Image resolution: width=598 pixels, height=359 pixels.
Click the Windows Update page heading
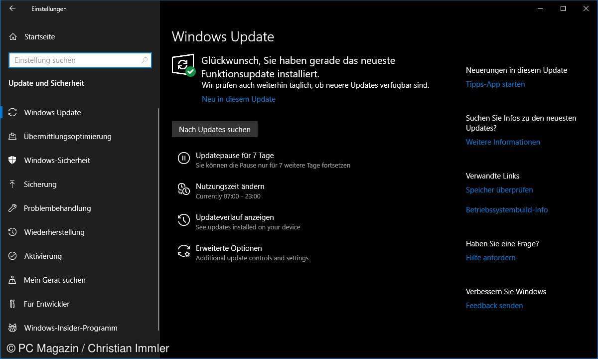coord(223,37)
